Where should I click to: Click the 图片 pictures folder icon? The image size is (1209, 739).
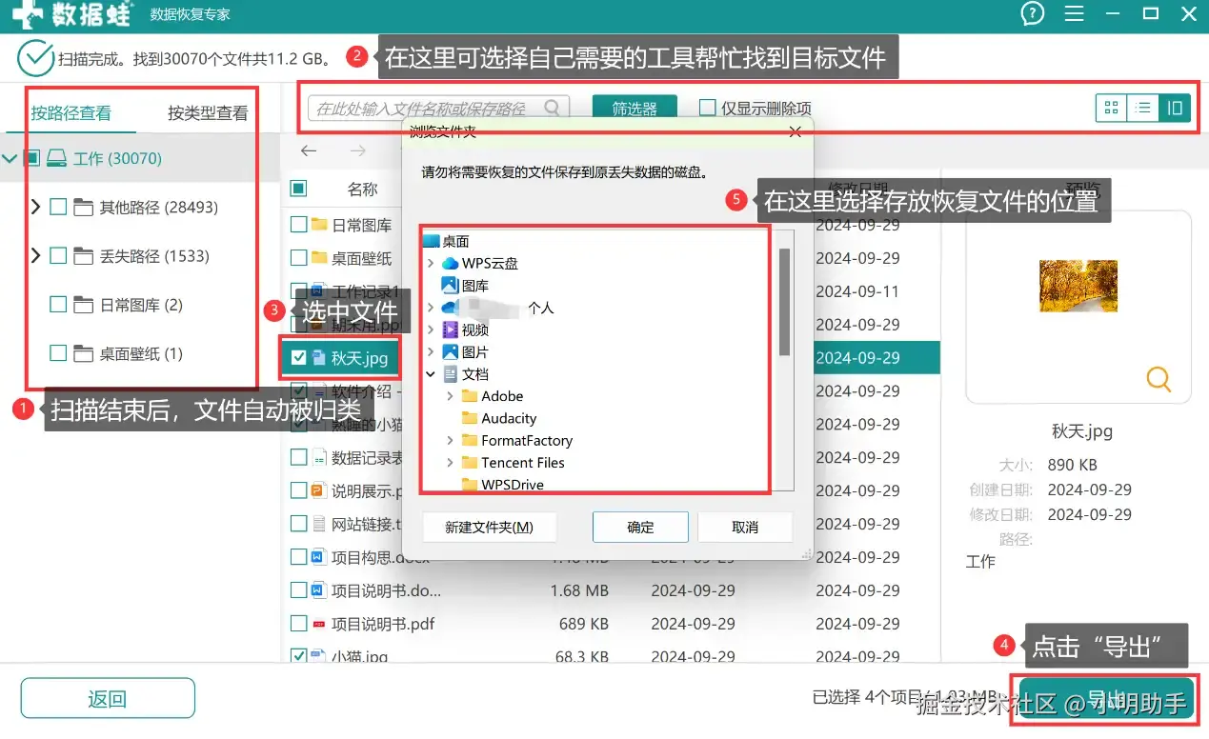pos(450,351)
